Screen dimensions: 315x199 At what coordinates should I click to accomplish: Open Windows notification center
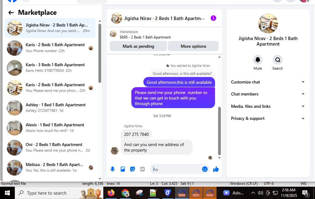click(305, 193)
